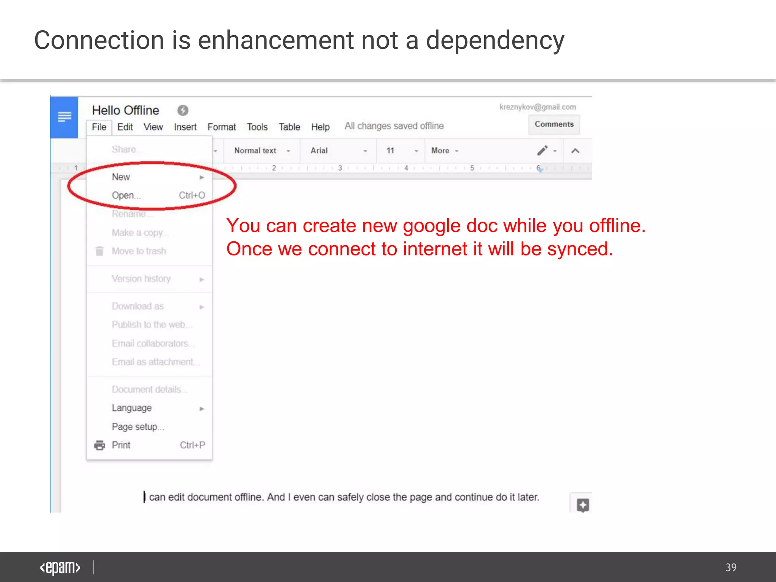The width and height of the screenshot is (776, 582).
Task: Click the printer icon beside Print
Action: [x=100, y=445]
